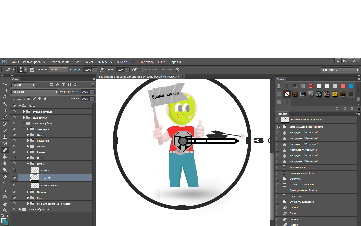361x226 pixels.
Task: Filter layers by type (T) layers
Action: (x=63, y=85)
